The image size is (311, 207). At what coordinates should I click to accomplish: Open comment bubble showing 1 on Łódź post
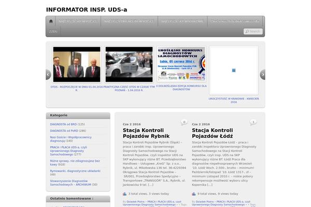click(253, 122)
